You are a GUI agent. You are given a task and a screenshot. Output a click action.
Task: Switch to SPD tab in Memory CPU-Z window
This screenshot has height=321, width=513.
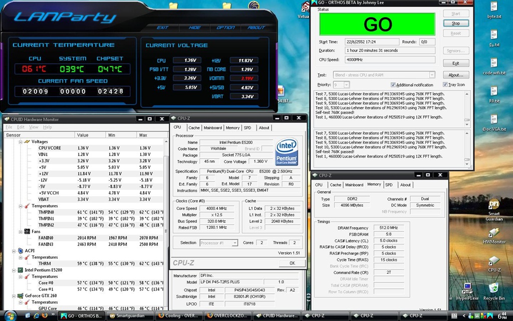(x=389, y=185)
